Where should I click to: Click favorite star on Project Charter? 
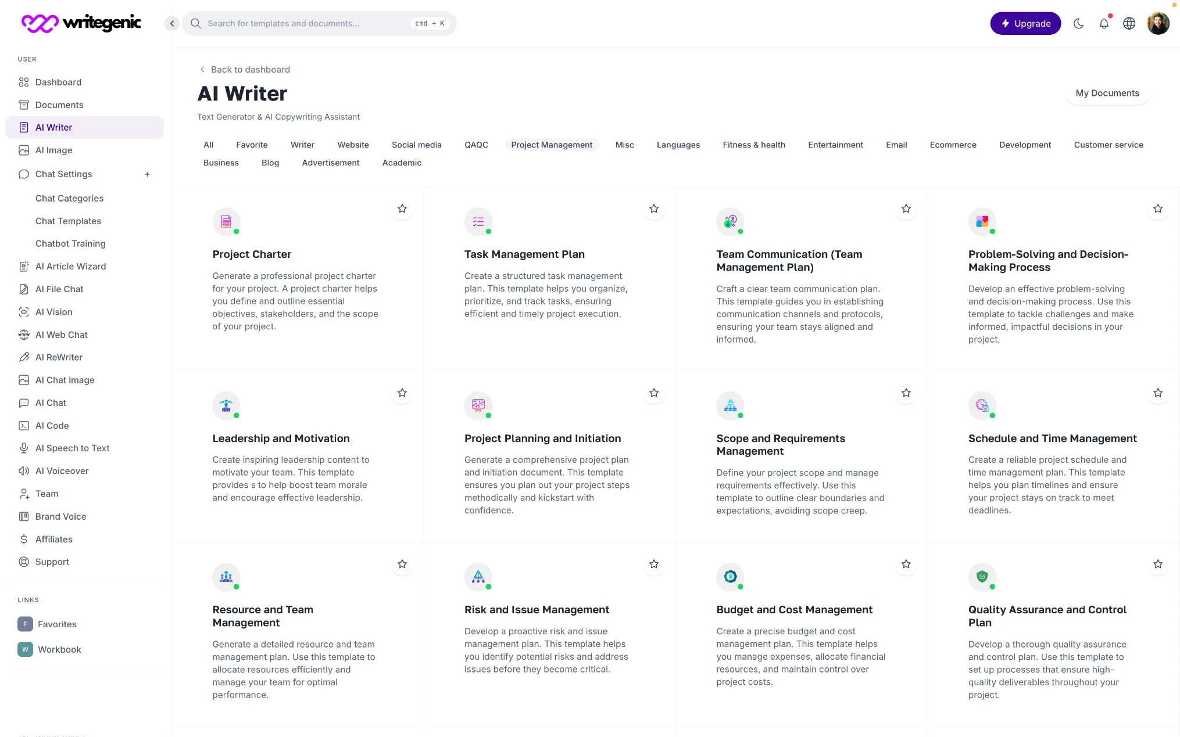(402, 209)
